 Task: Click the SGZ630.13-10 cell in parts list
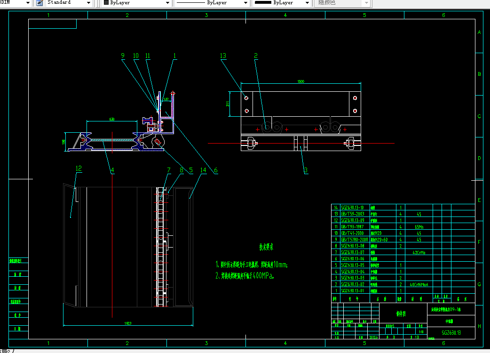click(x=353, y=207)
